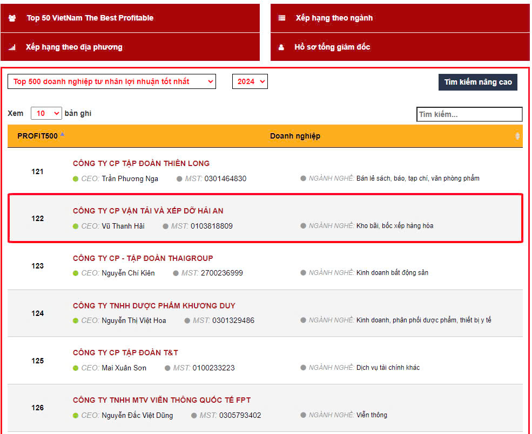Click CEO name Nguyễn Thị Việt Hoa
This screenshot has width=532, height=434.
[x=134, y=320]
